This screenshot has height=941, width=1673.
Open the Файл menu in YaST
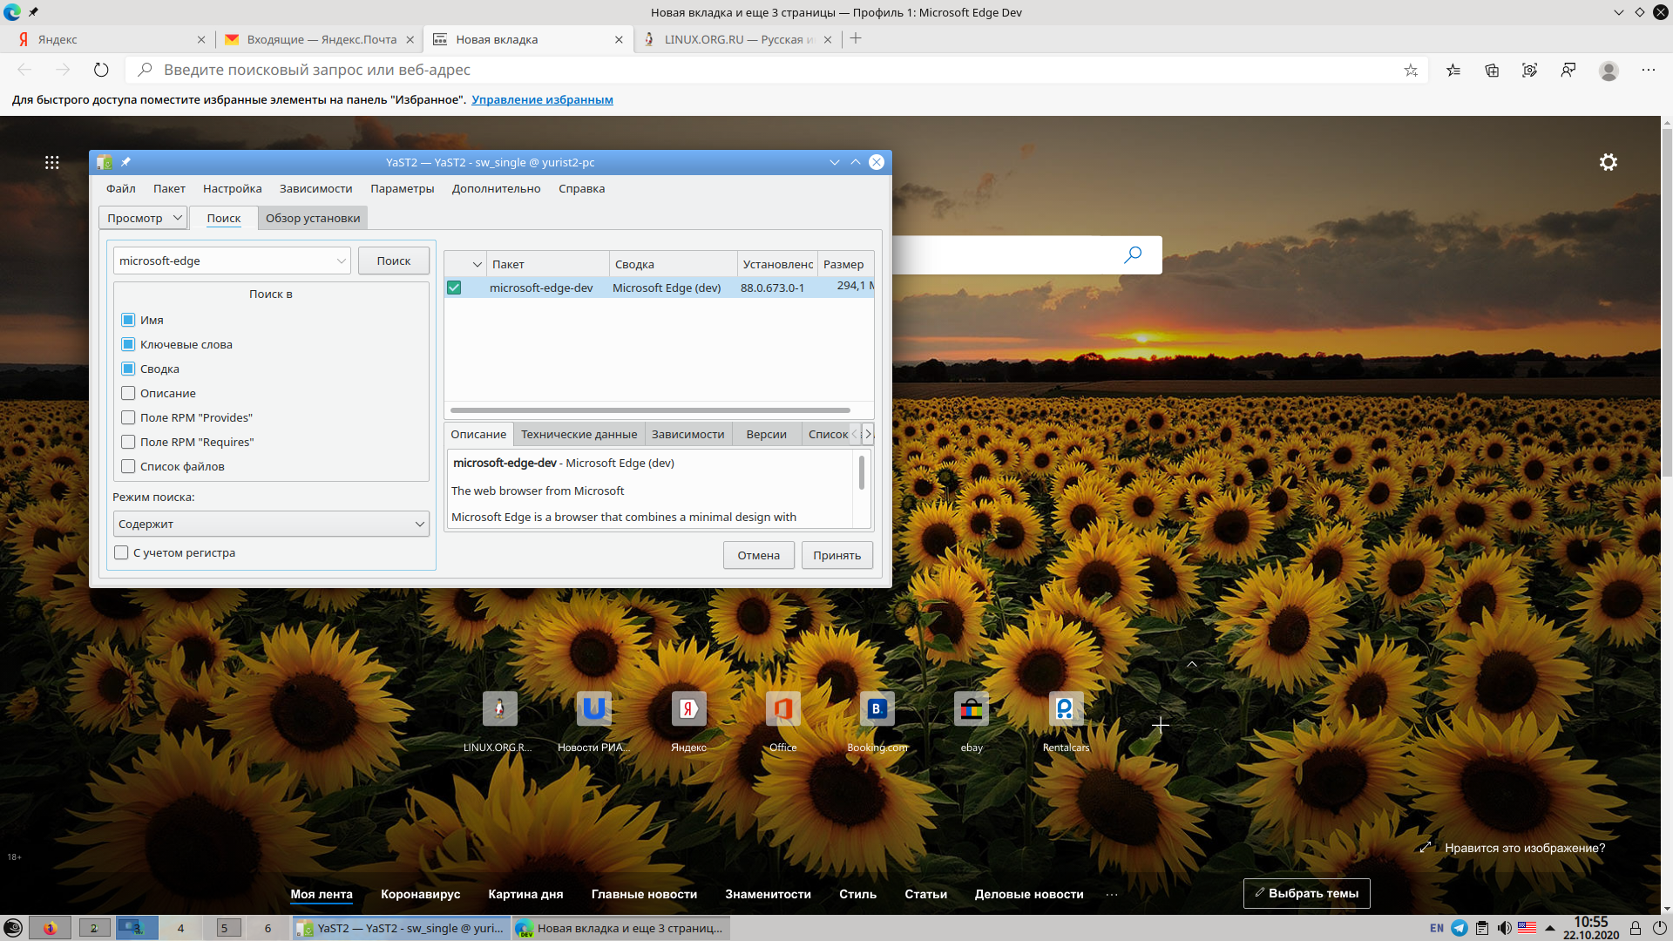[121, 188]
